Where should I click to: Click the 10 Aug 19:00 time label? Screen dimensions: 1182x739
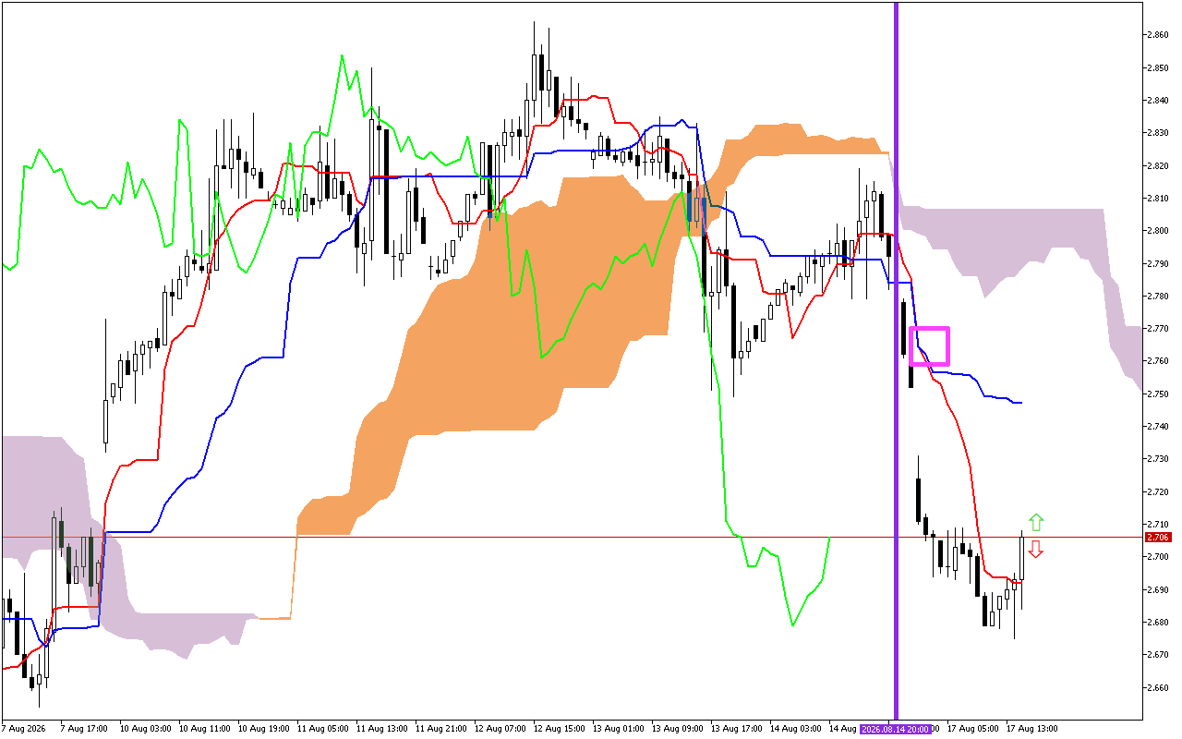tap(264, 729)
